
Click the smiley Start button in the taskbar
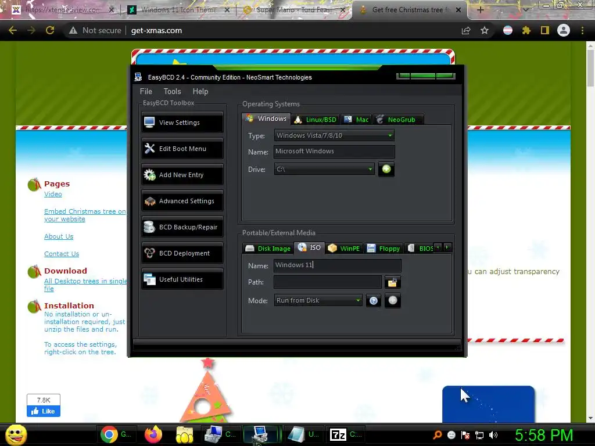pos(16,434)
